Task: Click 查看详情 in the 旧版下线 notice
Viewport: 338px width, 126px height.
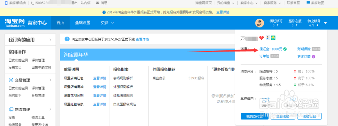Action: 142,39
